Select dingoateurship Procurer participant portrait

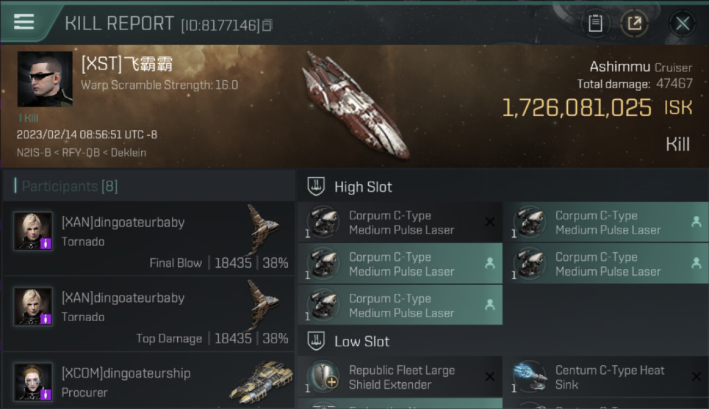click(x=33, y=382)
